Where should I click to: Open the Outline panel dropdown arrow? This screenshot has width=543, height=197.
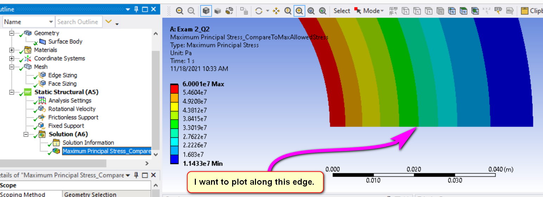(x=128, y=9)
